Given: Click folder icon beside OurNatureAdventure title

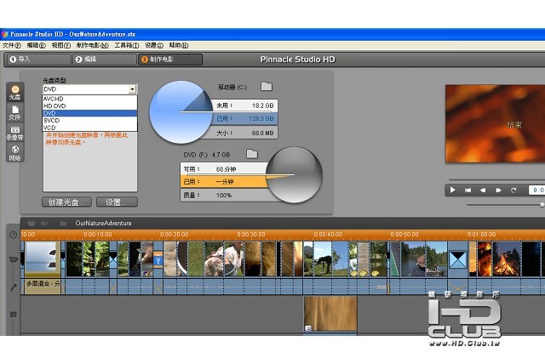Looking at the screenshot, I should click(63, 224).
